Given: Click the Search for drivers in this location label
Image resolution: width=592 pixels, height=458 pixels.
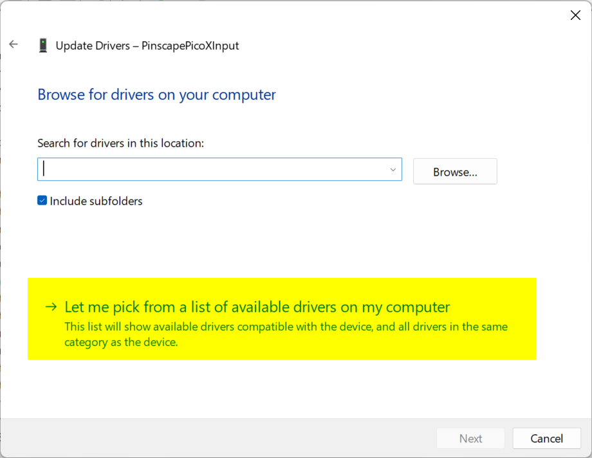Looking at the screenshot, I should coord(120,143).
